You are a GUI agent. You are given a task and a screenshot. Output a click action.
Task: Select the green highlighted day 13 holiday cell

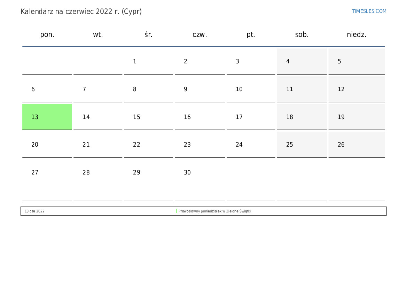click(47, 117)
